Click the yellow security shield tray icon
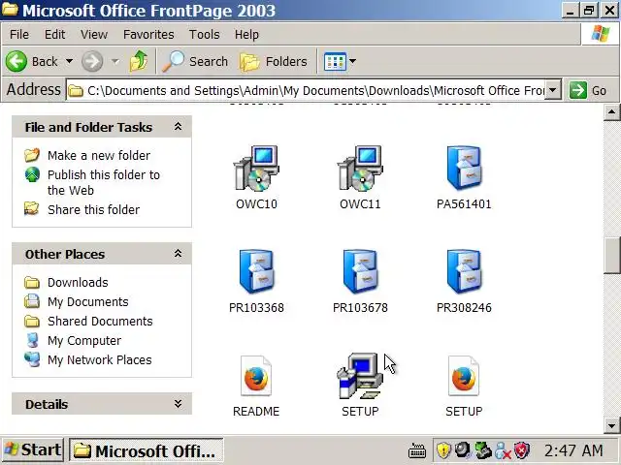Image resolution: width=621 pixels, height=465 pixels. click(x=443, y=450)
